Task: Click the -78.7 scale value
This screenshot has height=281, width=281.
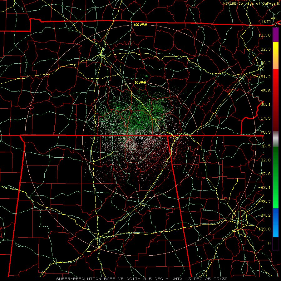Action: click(264, 202)
